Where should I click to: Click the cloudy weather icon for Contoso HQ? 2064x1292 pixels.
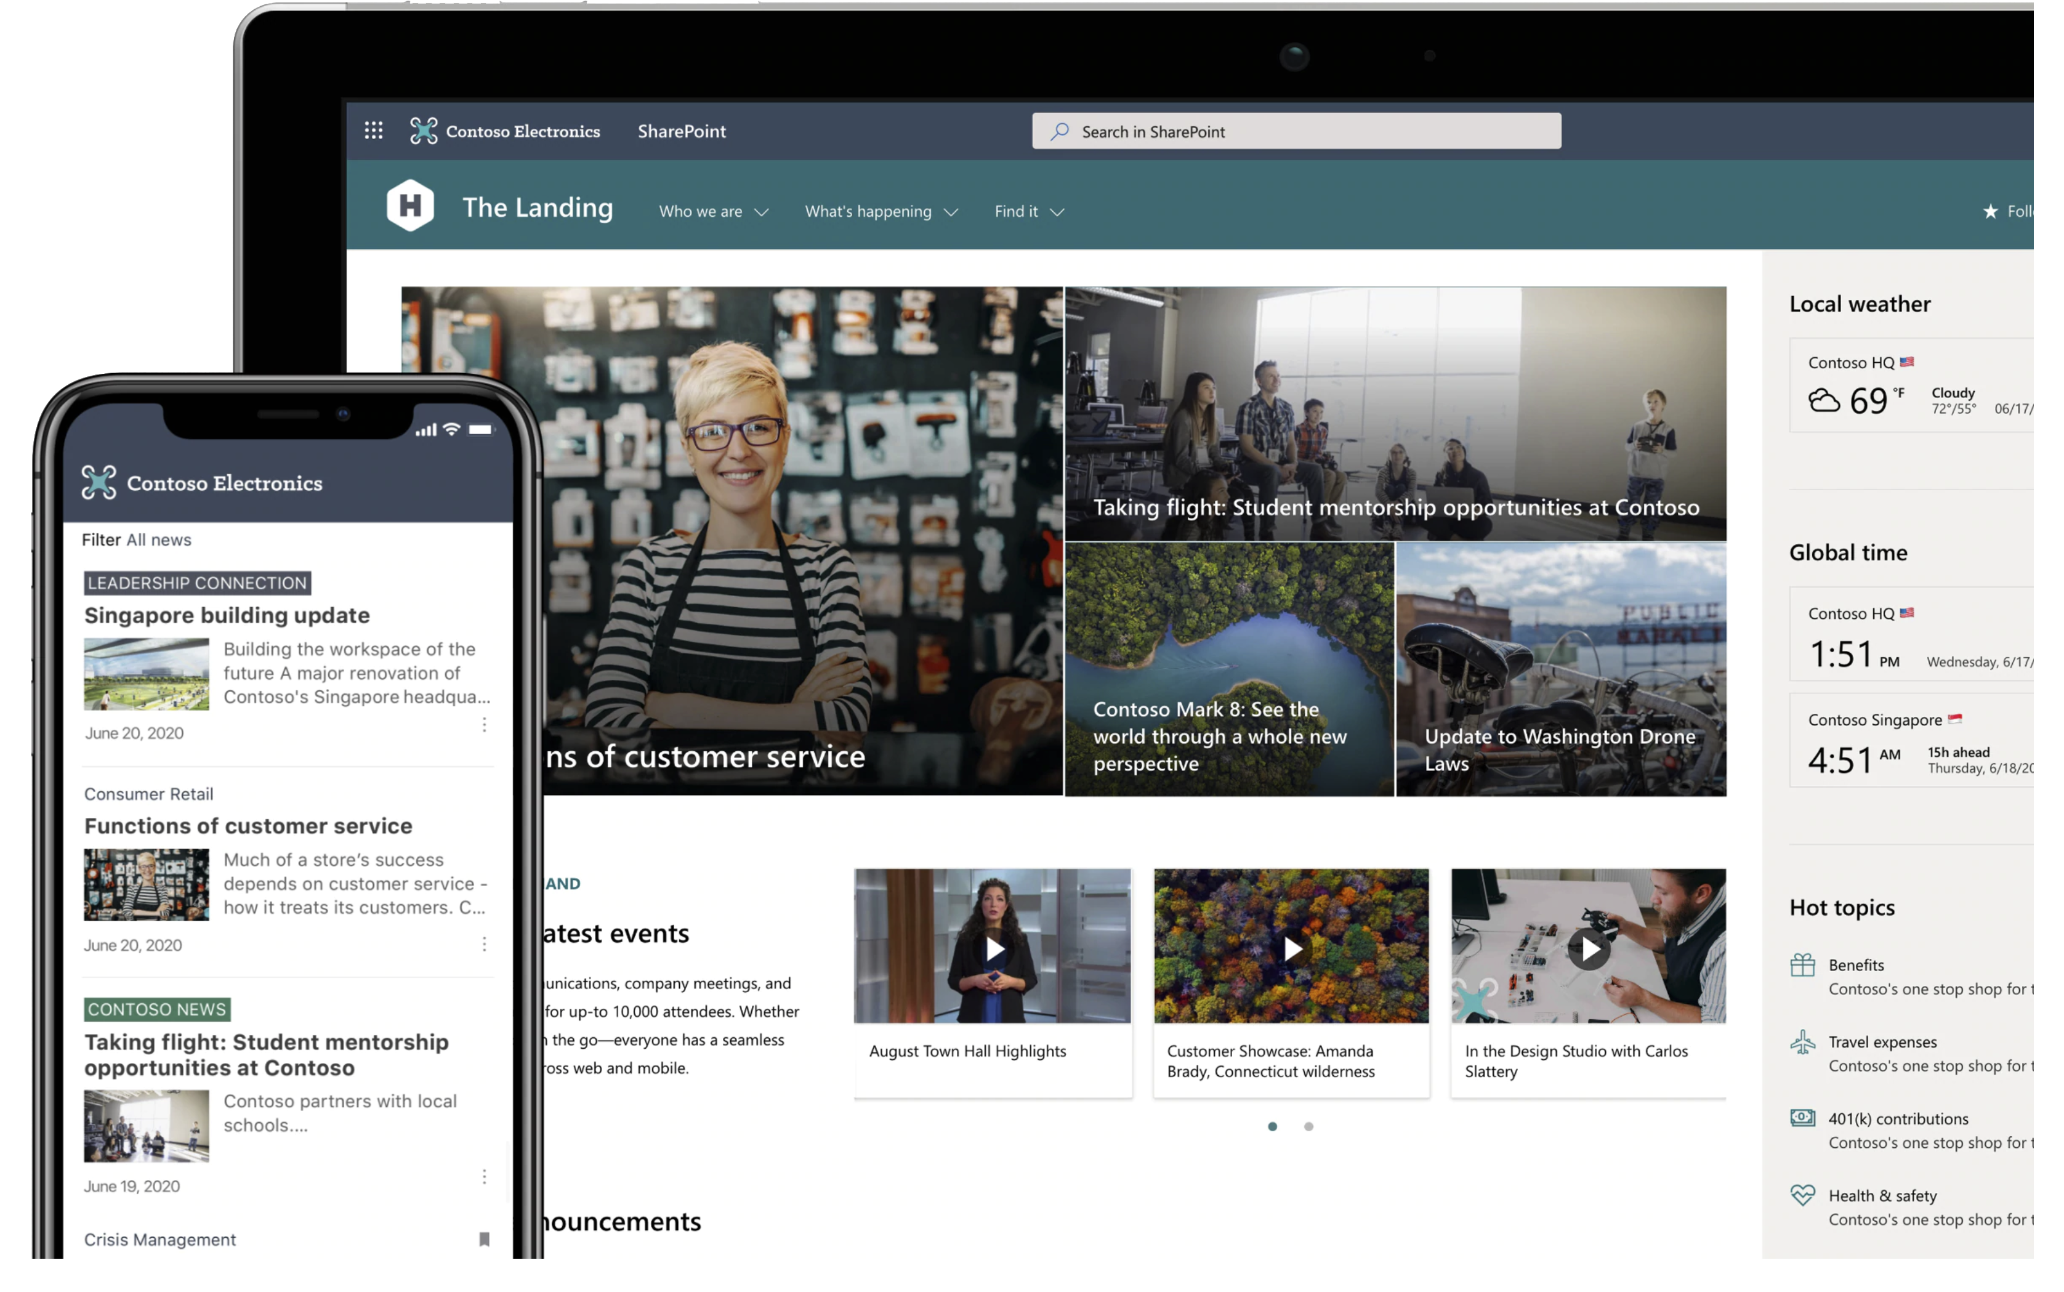click(1824, 400)
